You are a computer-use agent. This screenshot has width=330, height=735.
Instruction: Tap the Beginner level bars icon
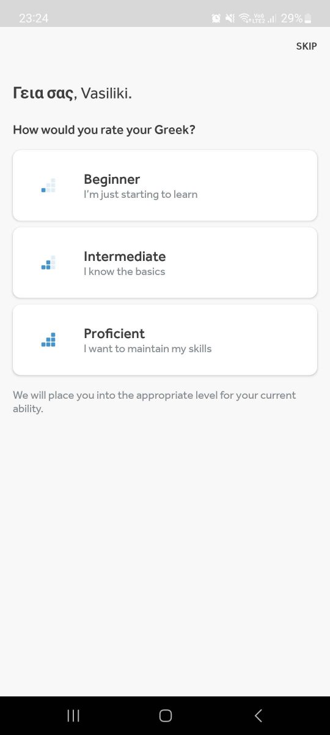[x=48, y=185]
